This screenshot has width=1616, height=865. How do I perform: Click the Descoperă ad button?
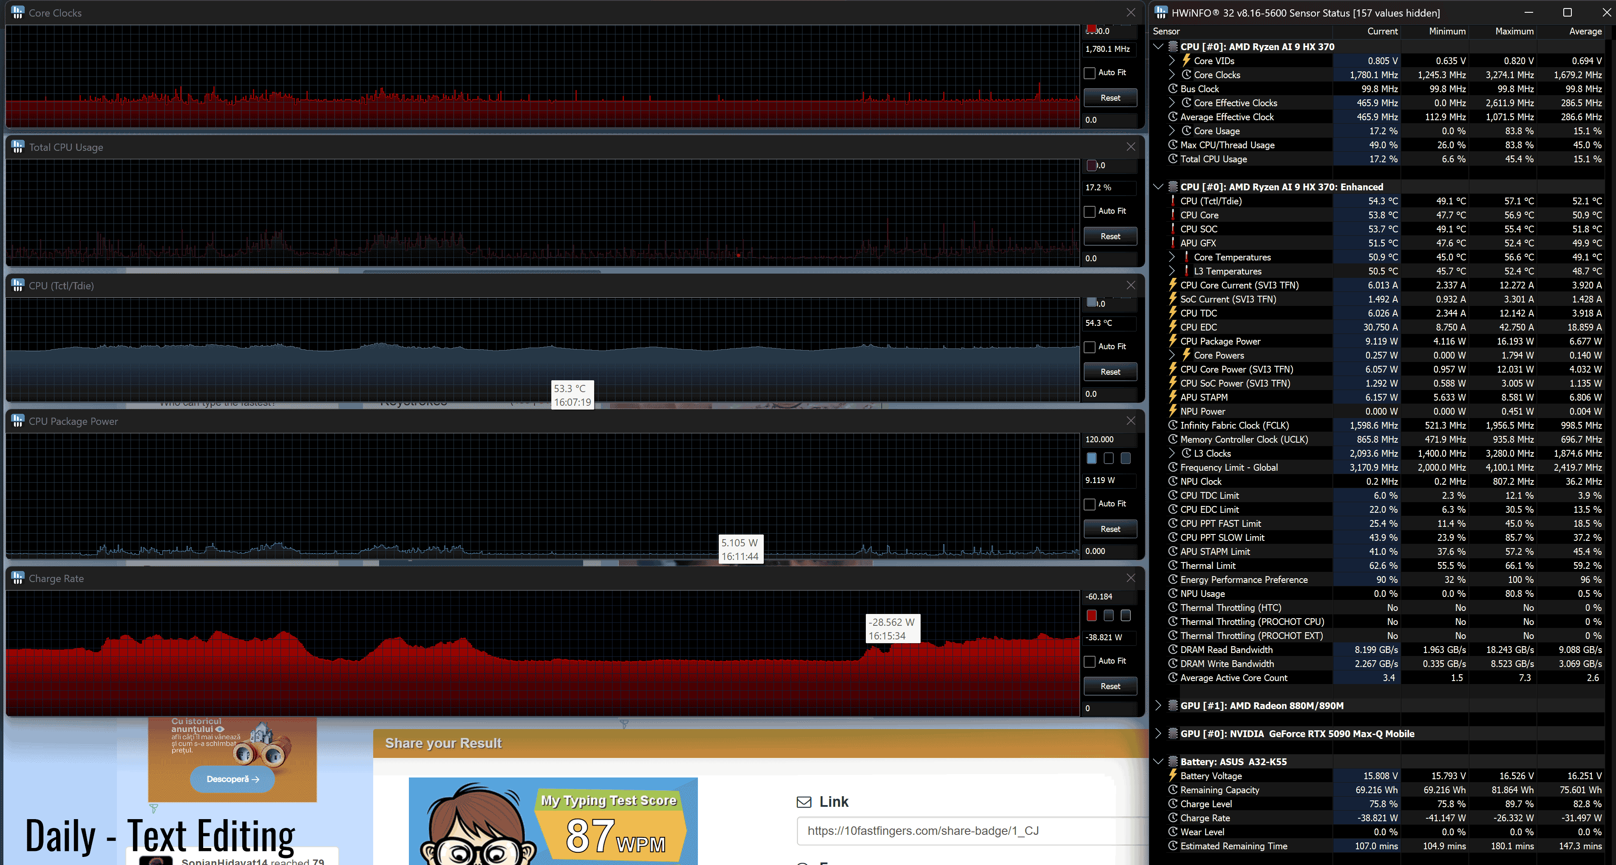[232, 779]
